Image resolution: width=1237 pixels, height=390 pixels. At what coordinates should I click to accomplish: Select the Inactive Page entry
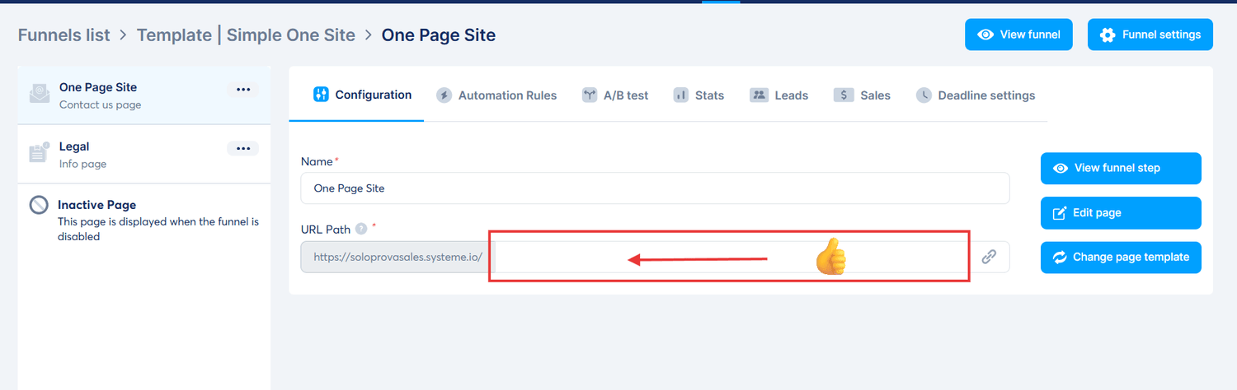(143, 220)
